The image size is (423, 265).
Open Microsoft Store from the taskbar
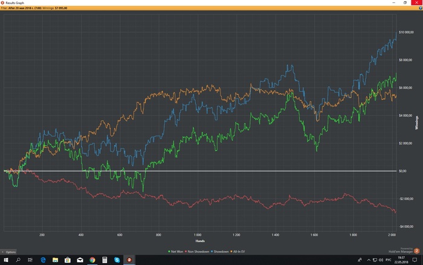[68, 260]
